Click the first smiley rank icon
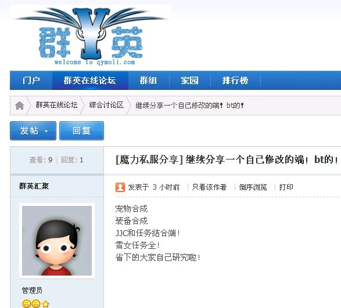 (x=26, y=304)
